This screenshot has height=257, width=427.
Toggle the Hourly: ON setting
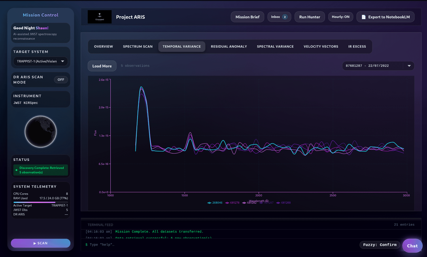[340, 17]
